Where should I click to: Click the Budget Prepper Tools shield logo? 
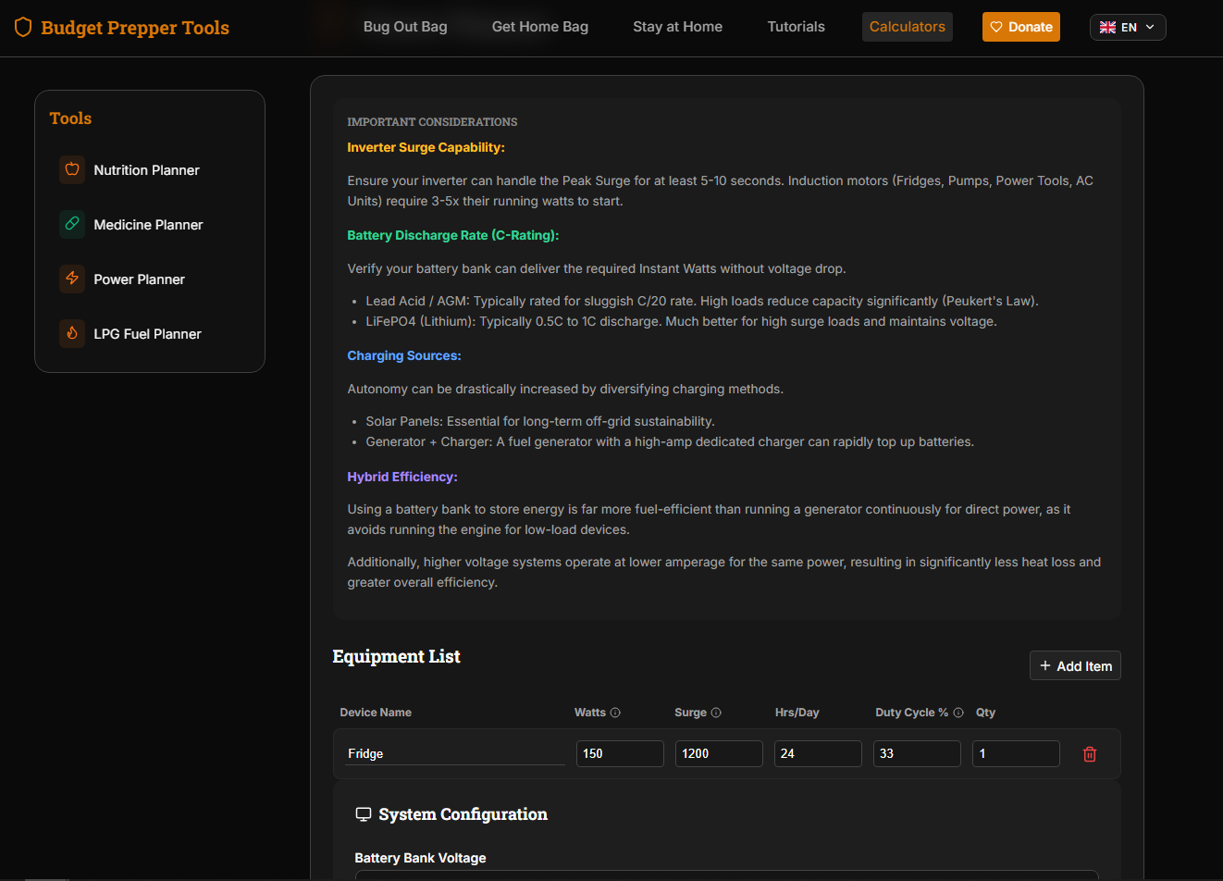[x=23, y=27]
